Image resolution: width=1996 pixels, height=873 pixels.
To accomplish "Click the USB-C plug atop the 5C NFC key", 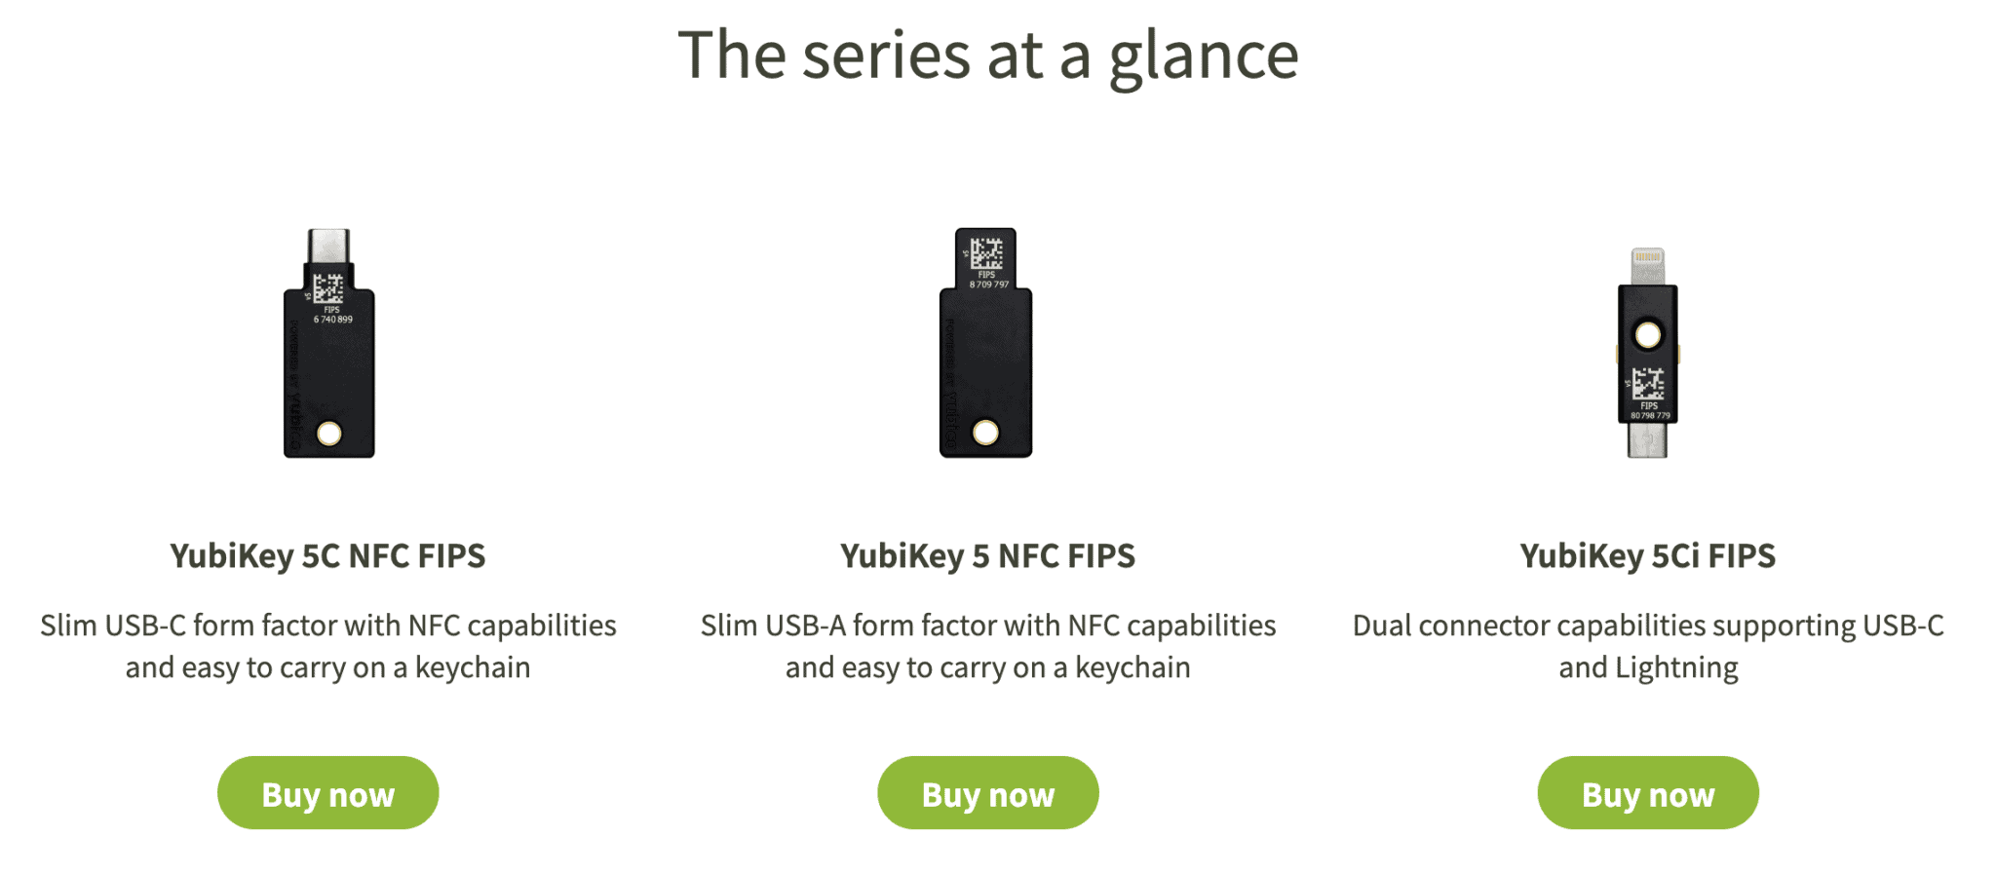I will click(x=328, y=245).
